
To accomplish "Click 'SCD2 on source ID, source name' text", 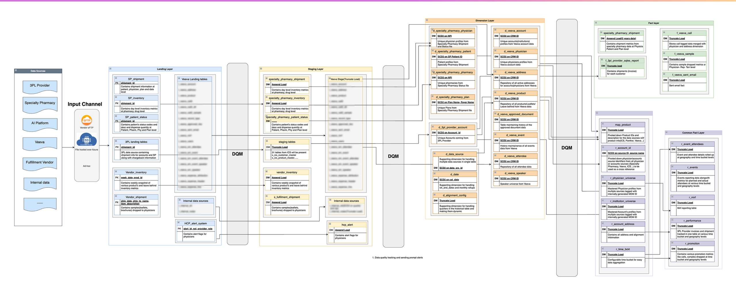I will 626,153.
